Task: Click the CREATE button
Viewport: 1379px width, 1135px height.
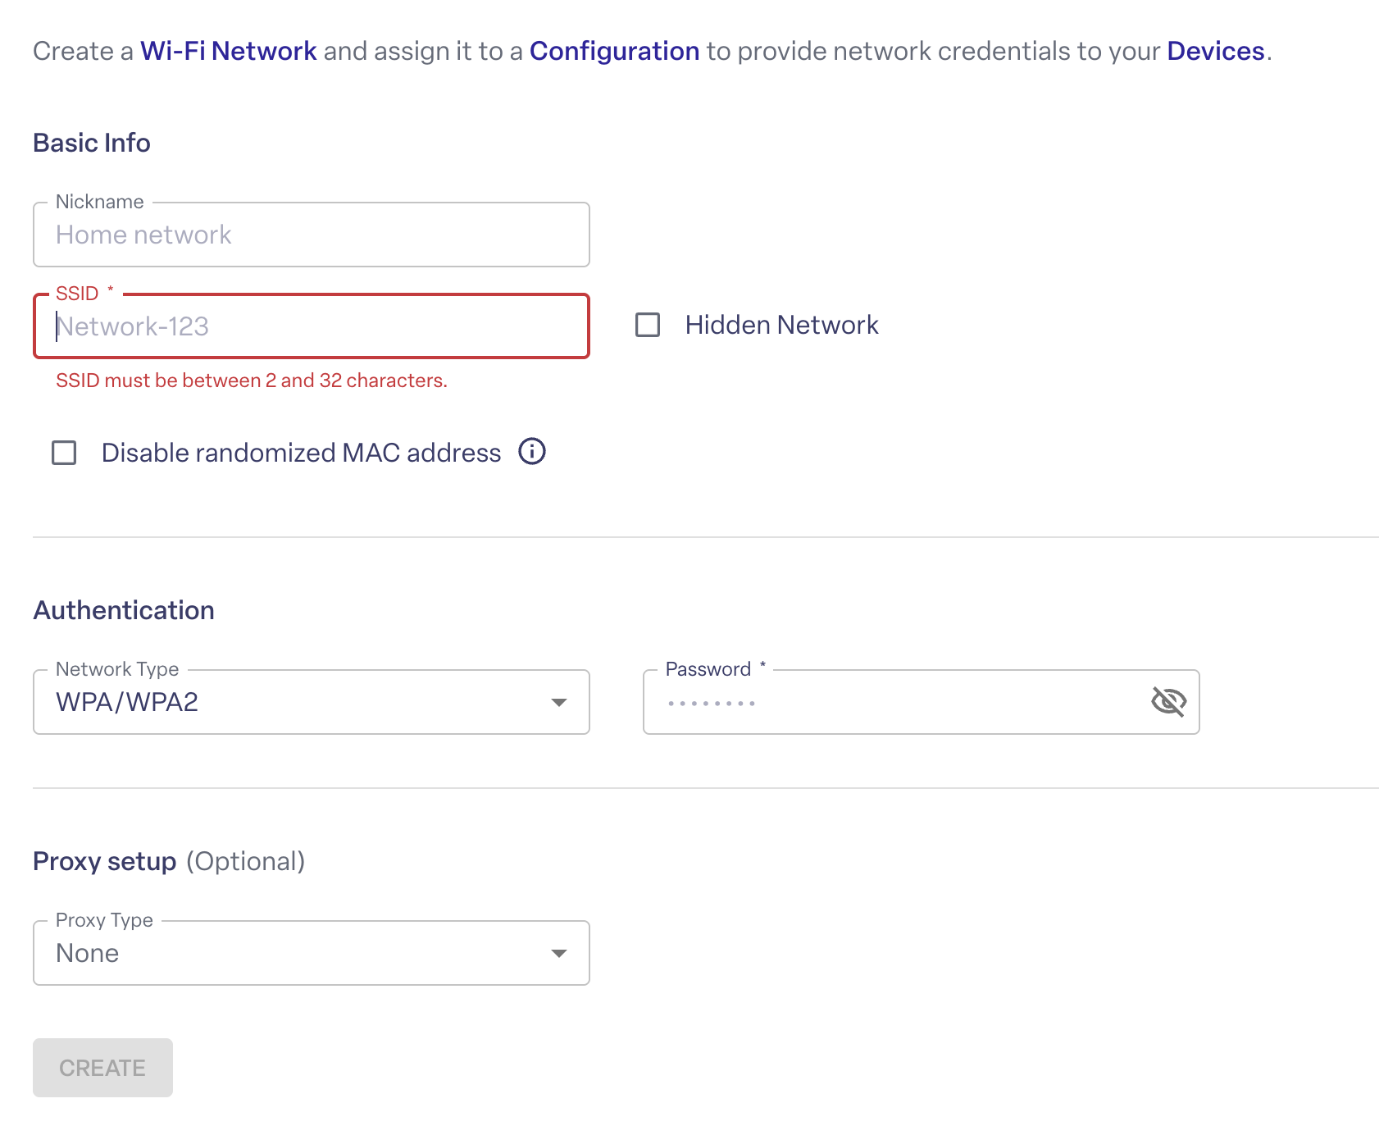Action: click(102, 1068)
